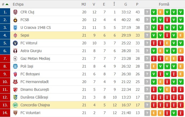The height and width of the screenshot is (117, 185).
Task: Click the FC Voluntari crest icon
Action: click(x=15, y=113)
